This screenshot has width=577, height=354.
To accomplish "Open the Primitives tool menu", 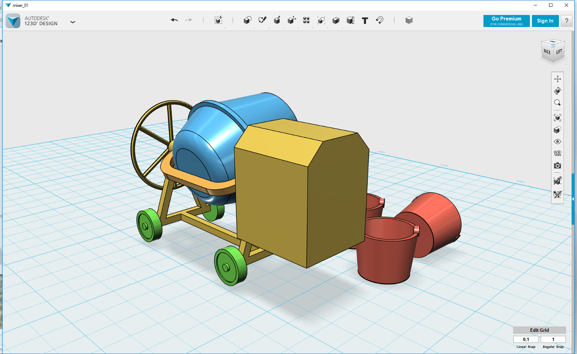I will coord(247,20).
